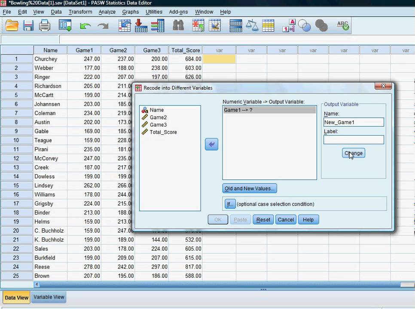Reset the recode dialog
Viewport: 415px width, 309px height.
point(263,220)
